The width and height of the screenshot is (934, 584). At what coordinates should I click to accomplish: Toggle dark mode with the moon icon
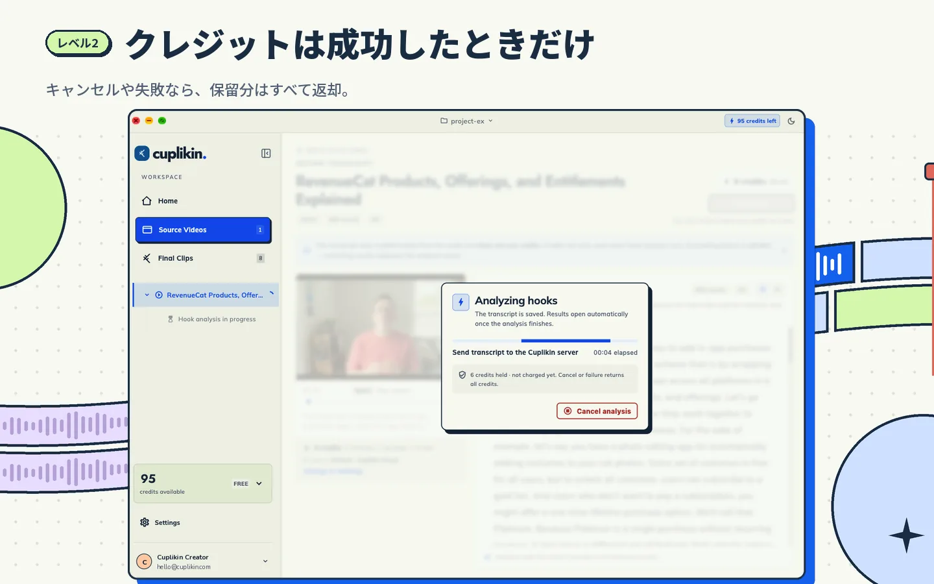click(791, 121)
